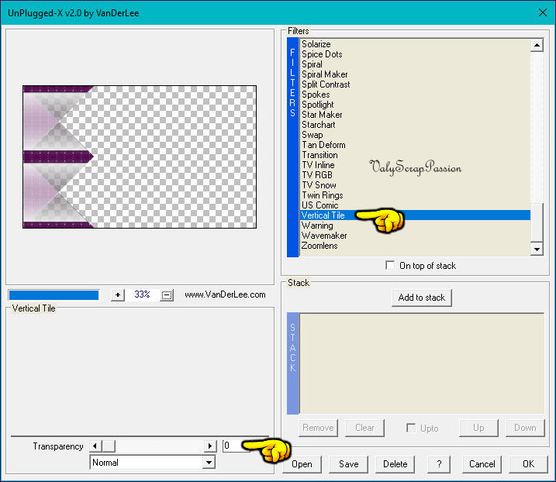Viewport: 556px width, 482px height.
Task: Toggle the Upto checkbox
Action: click(412, 428)
